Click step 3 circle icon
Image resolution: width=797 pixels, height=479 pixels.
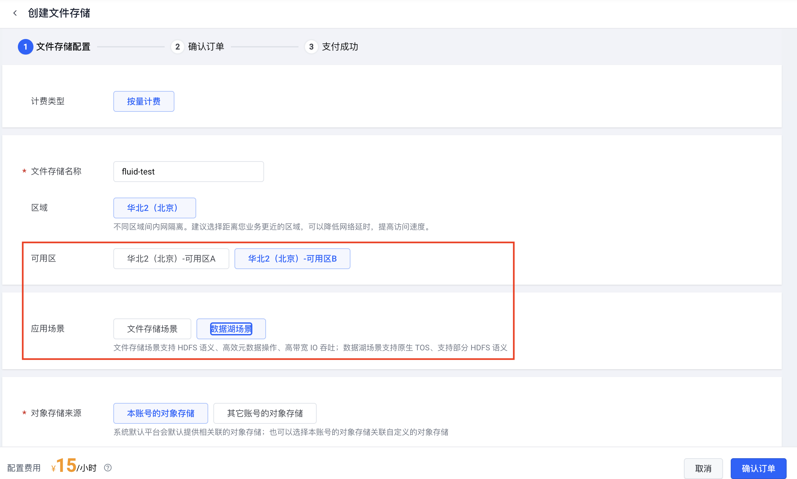311,47
